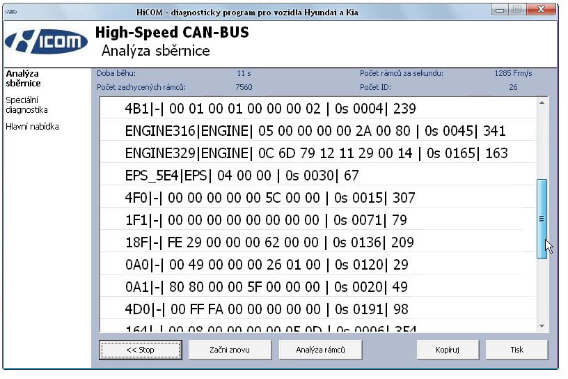568x379 pixels.
Task: Open Analýza sběrnice in the sidebar
Action: (23, 78)
